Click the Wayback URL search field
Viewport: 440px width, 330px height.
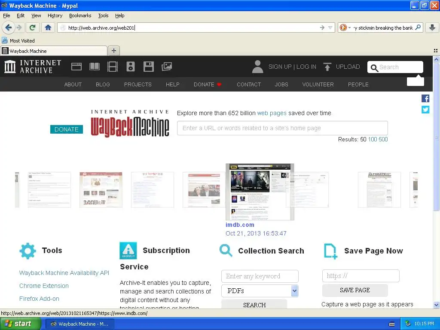pos(282,128)
